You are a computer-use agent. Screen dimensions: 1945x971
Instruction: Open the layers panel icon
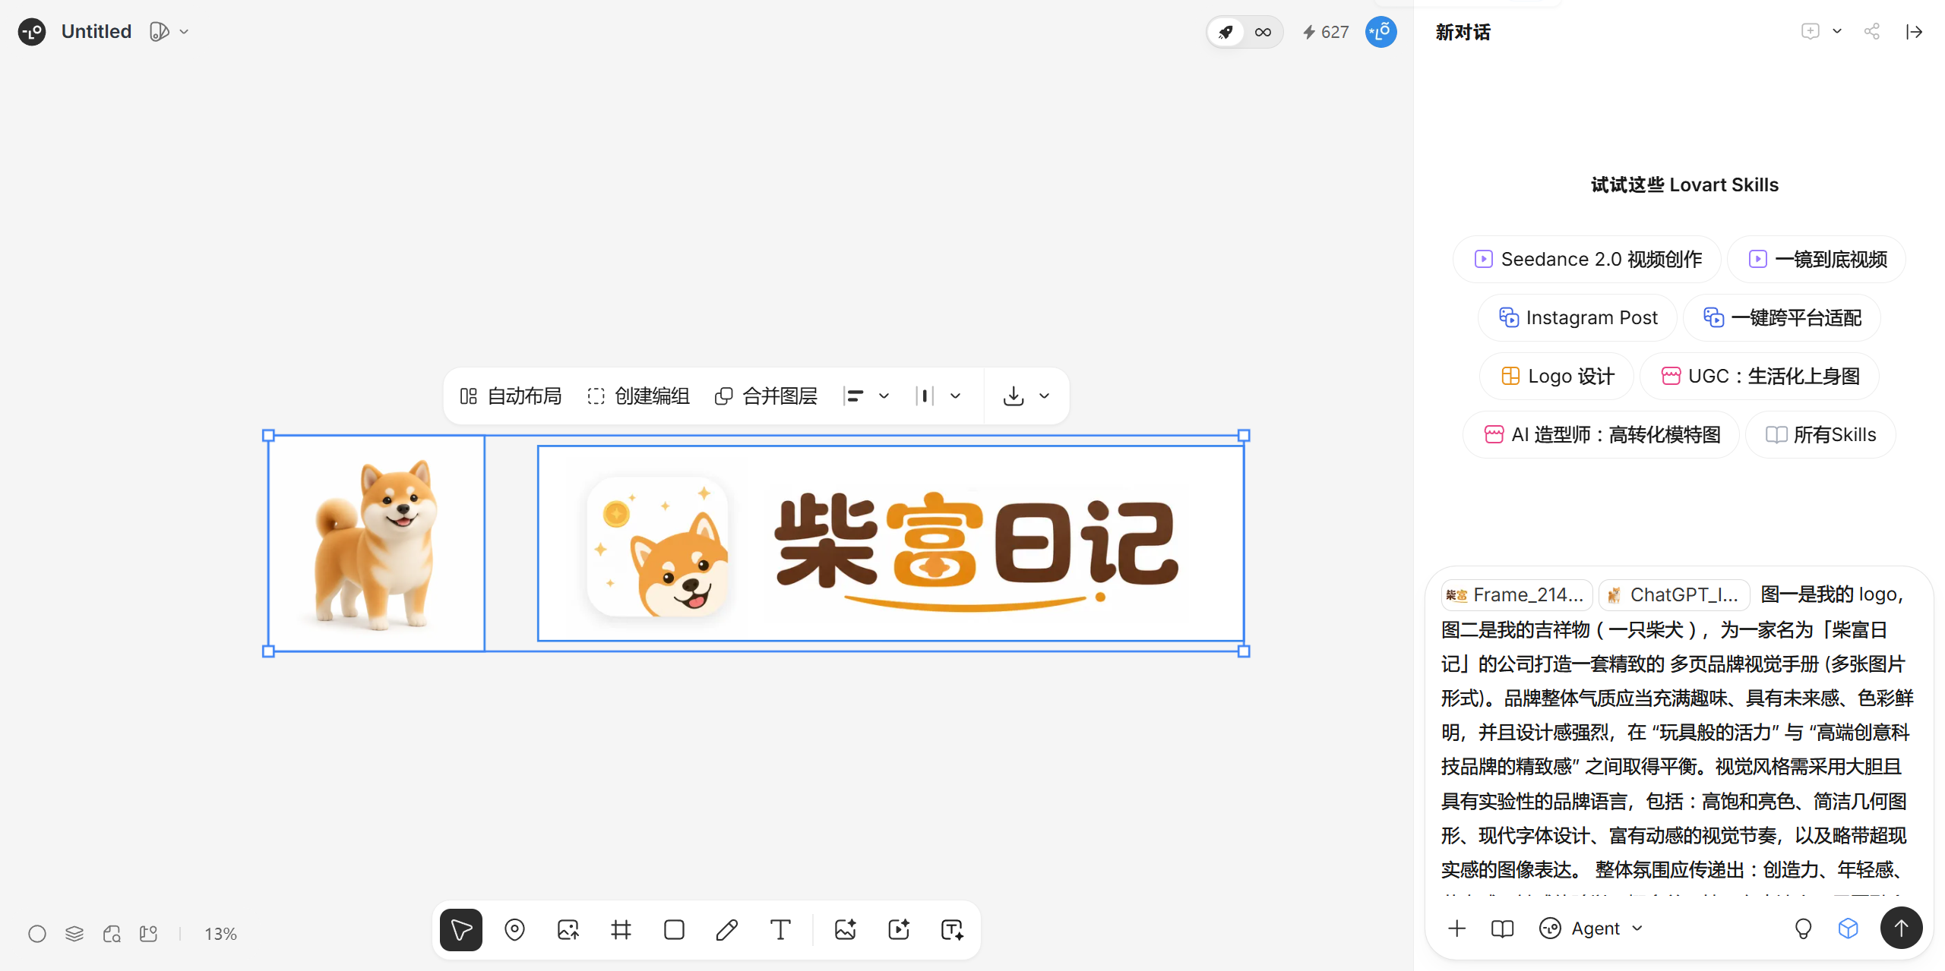click(74, 933)
